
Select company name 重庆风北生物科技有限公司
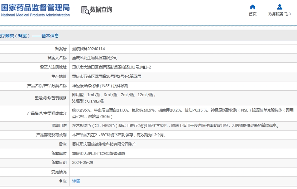(95, 58)
